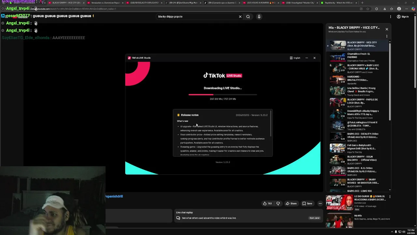The height and width of the screenshot is (235, 417).
Task: Play Feli Gatz x Babylocc83 - Migrant Drill
Action: (358, 149)
